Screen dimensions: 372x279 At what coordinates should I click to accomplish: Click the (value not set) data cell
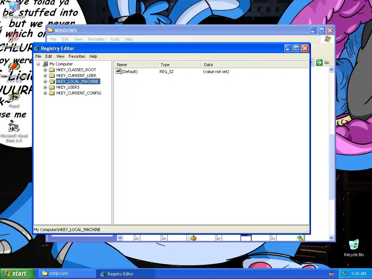[x=216, y=72]
